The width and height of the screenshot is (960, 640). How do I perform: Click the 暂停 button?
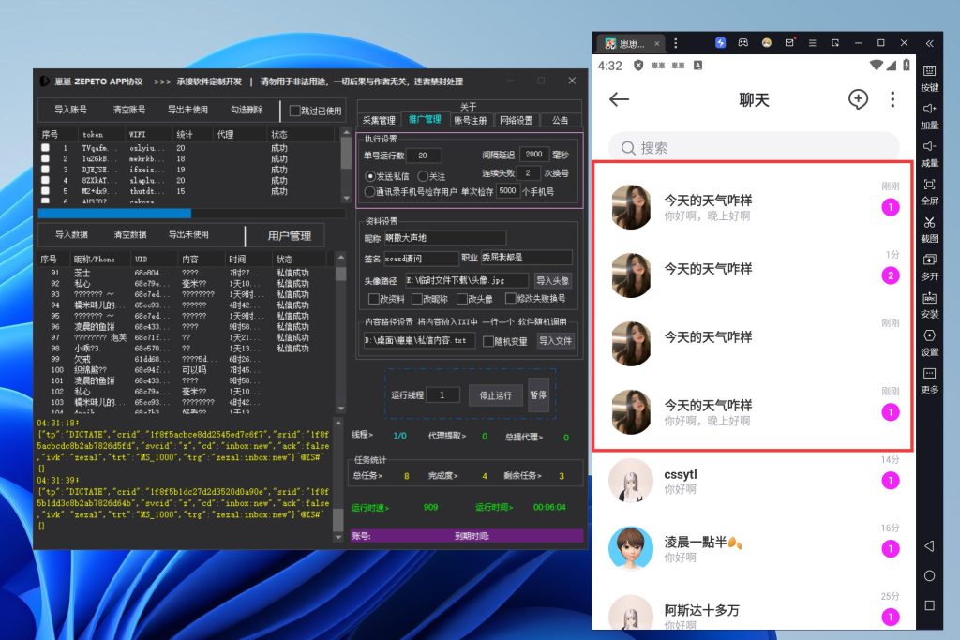[538, 395]
